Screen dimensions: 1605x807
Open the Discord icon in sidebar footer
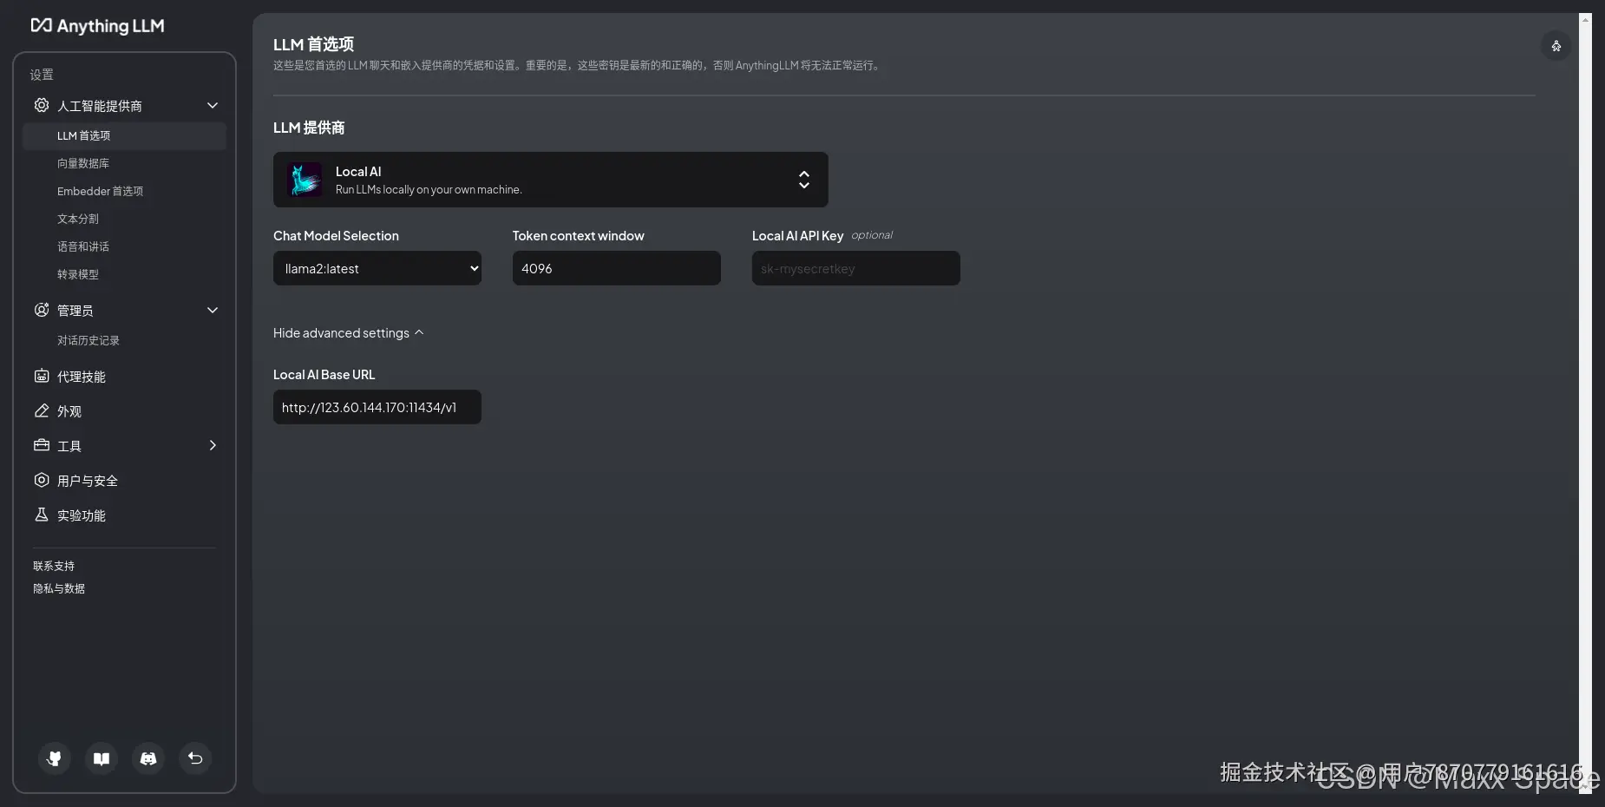point(148,758)
